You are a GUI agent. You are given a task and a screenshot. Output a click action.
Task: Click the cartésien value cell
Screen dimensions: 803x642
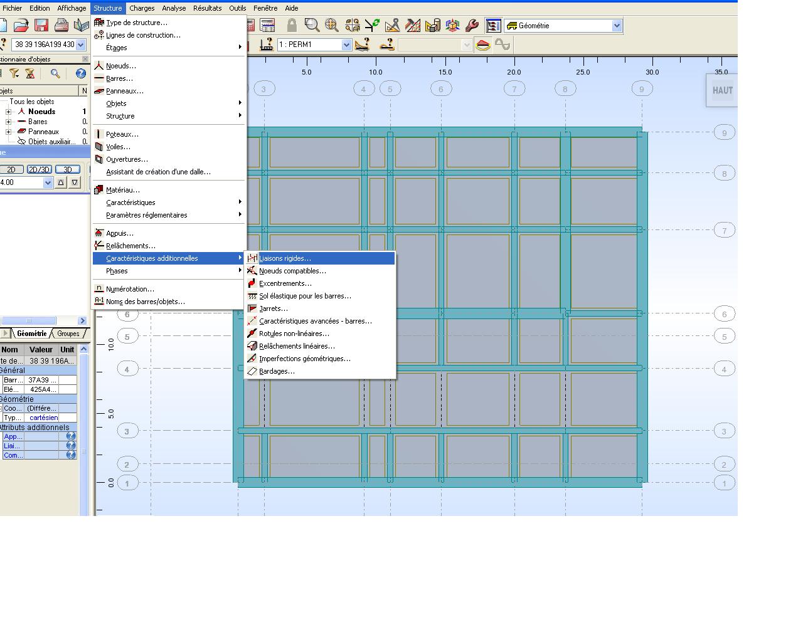tap(41, 418)
